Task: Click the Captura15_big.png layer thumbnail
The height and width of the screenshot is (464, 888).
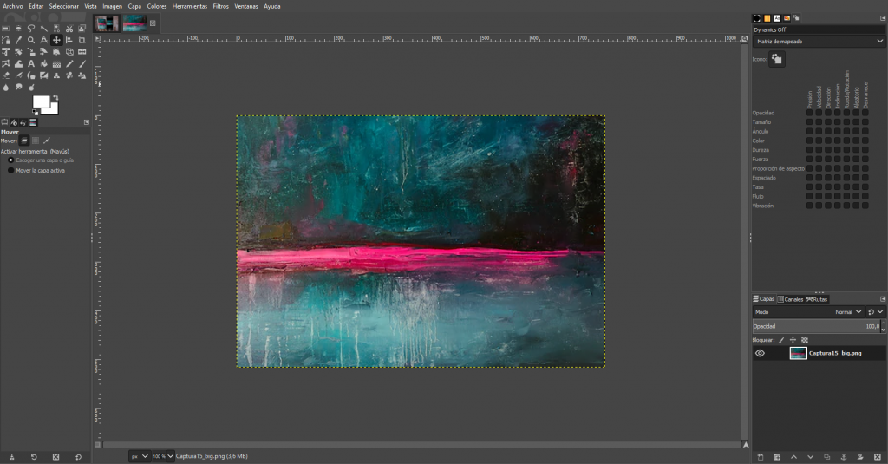Action: (798, 353)
